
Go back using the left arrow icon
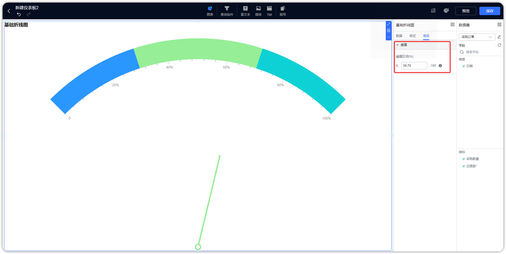pos(9,11)
